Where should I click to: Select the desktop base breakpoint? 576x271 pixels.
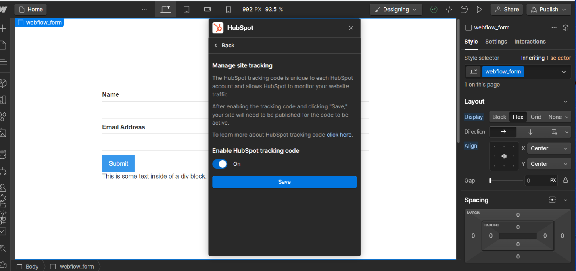[x=165, y=9]
